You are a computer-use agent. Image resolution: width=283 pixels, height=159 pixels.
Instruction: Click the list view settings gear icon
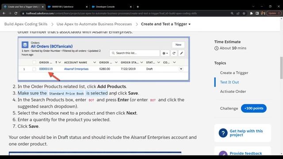(x=165, y=53)
